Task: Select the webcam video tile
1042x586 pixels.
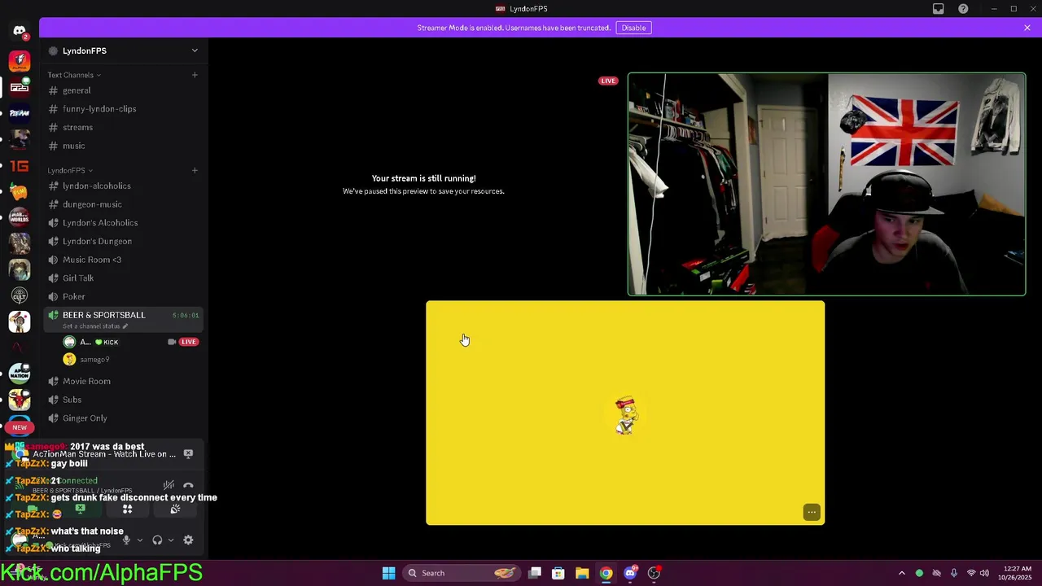Action: click(x=826, y=184)
